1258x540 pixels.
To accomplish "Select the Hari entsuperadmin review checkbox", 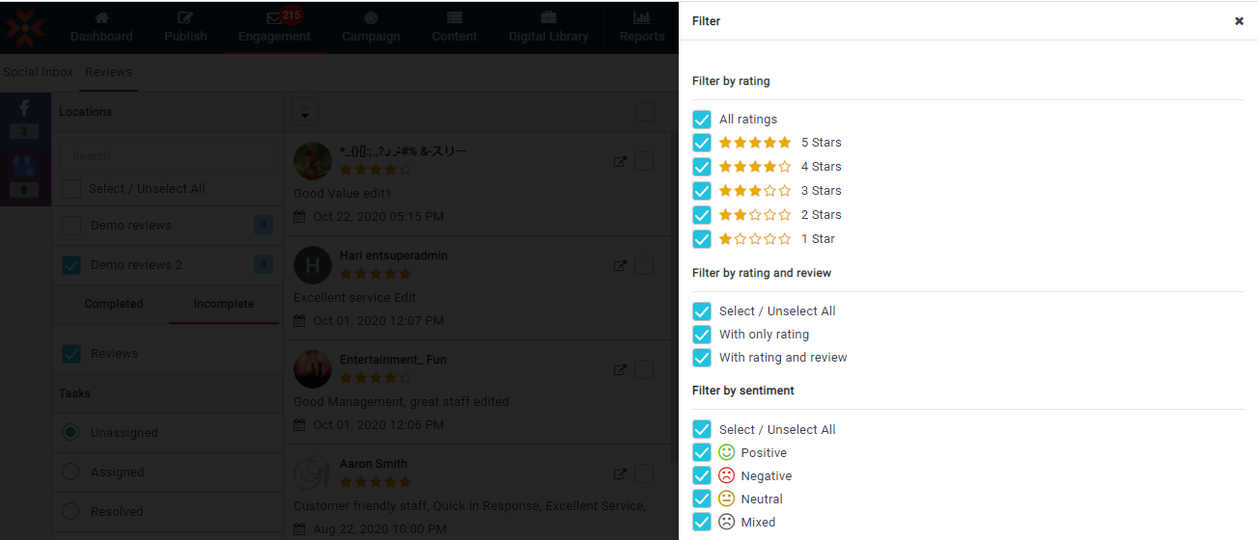I will 644,265.
